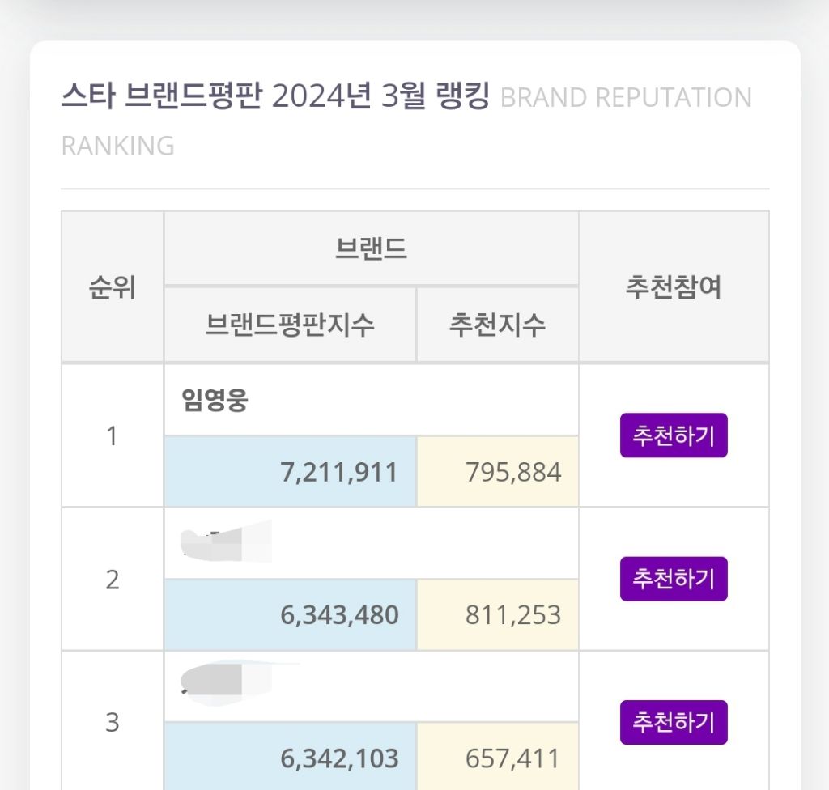Click 추천하기 button for 임영웅
The width and height of the screenshot is (829, 790).
(674, 435)
